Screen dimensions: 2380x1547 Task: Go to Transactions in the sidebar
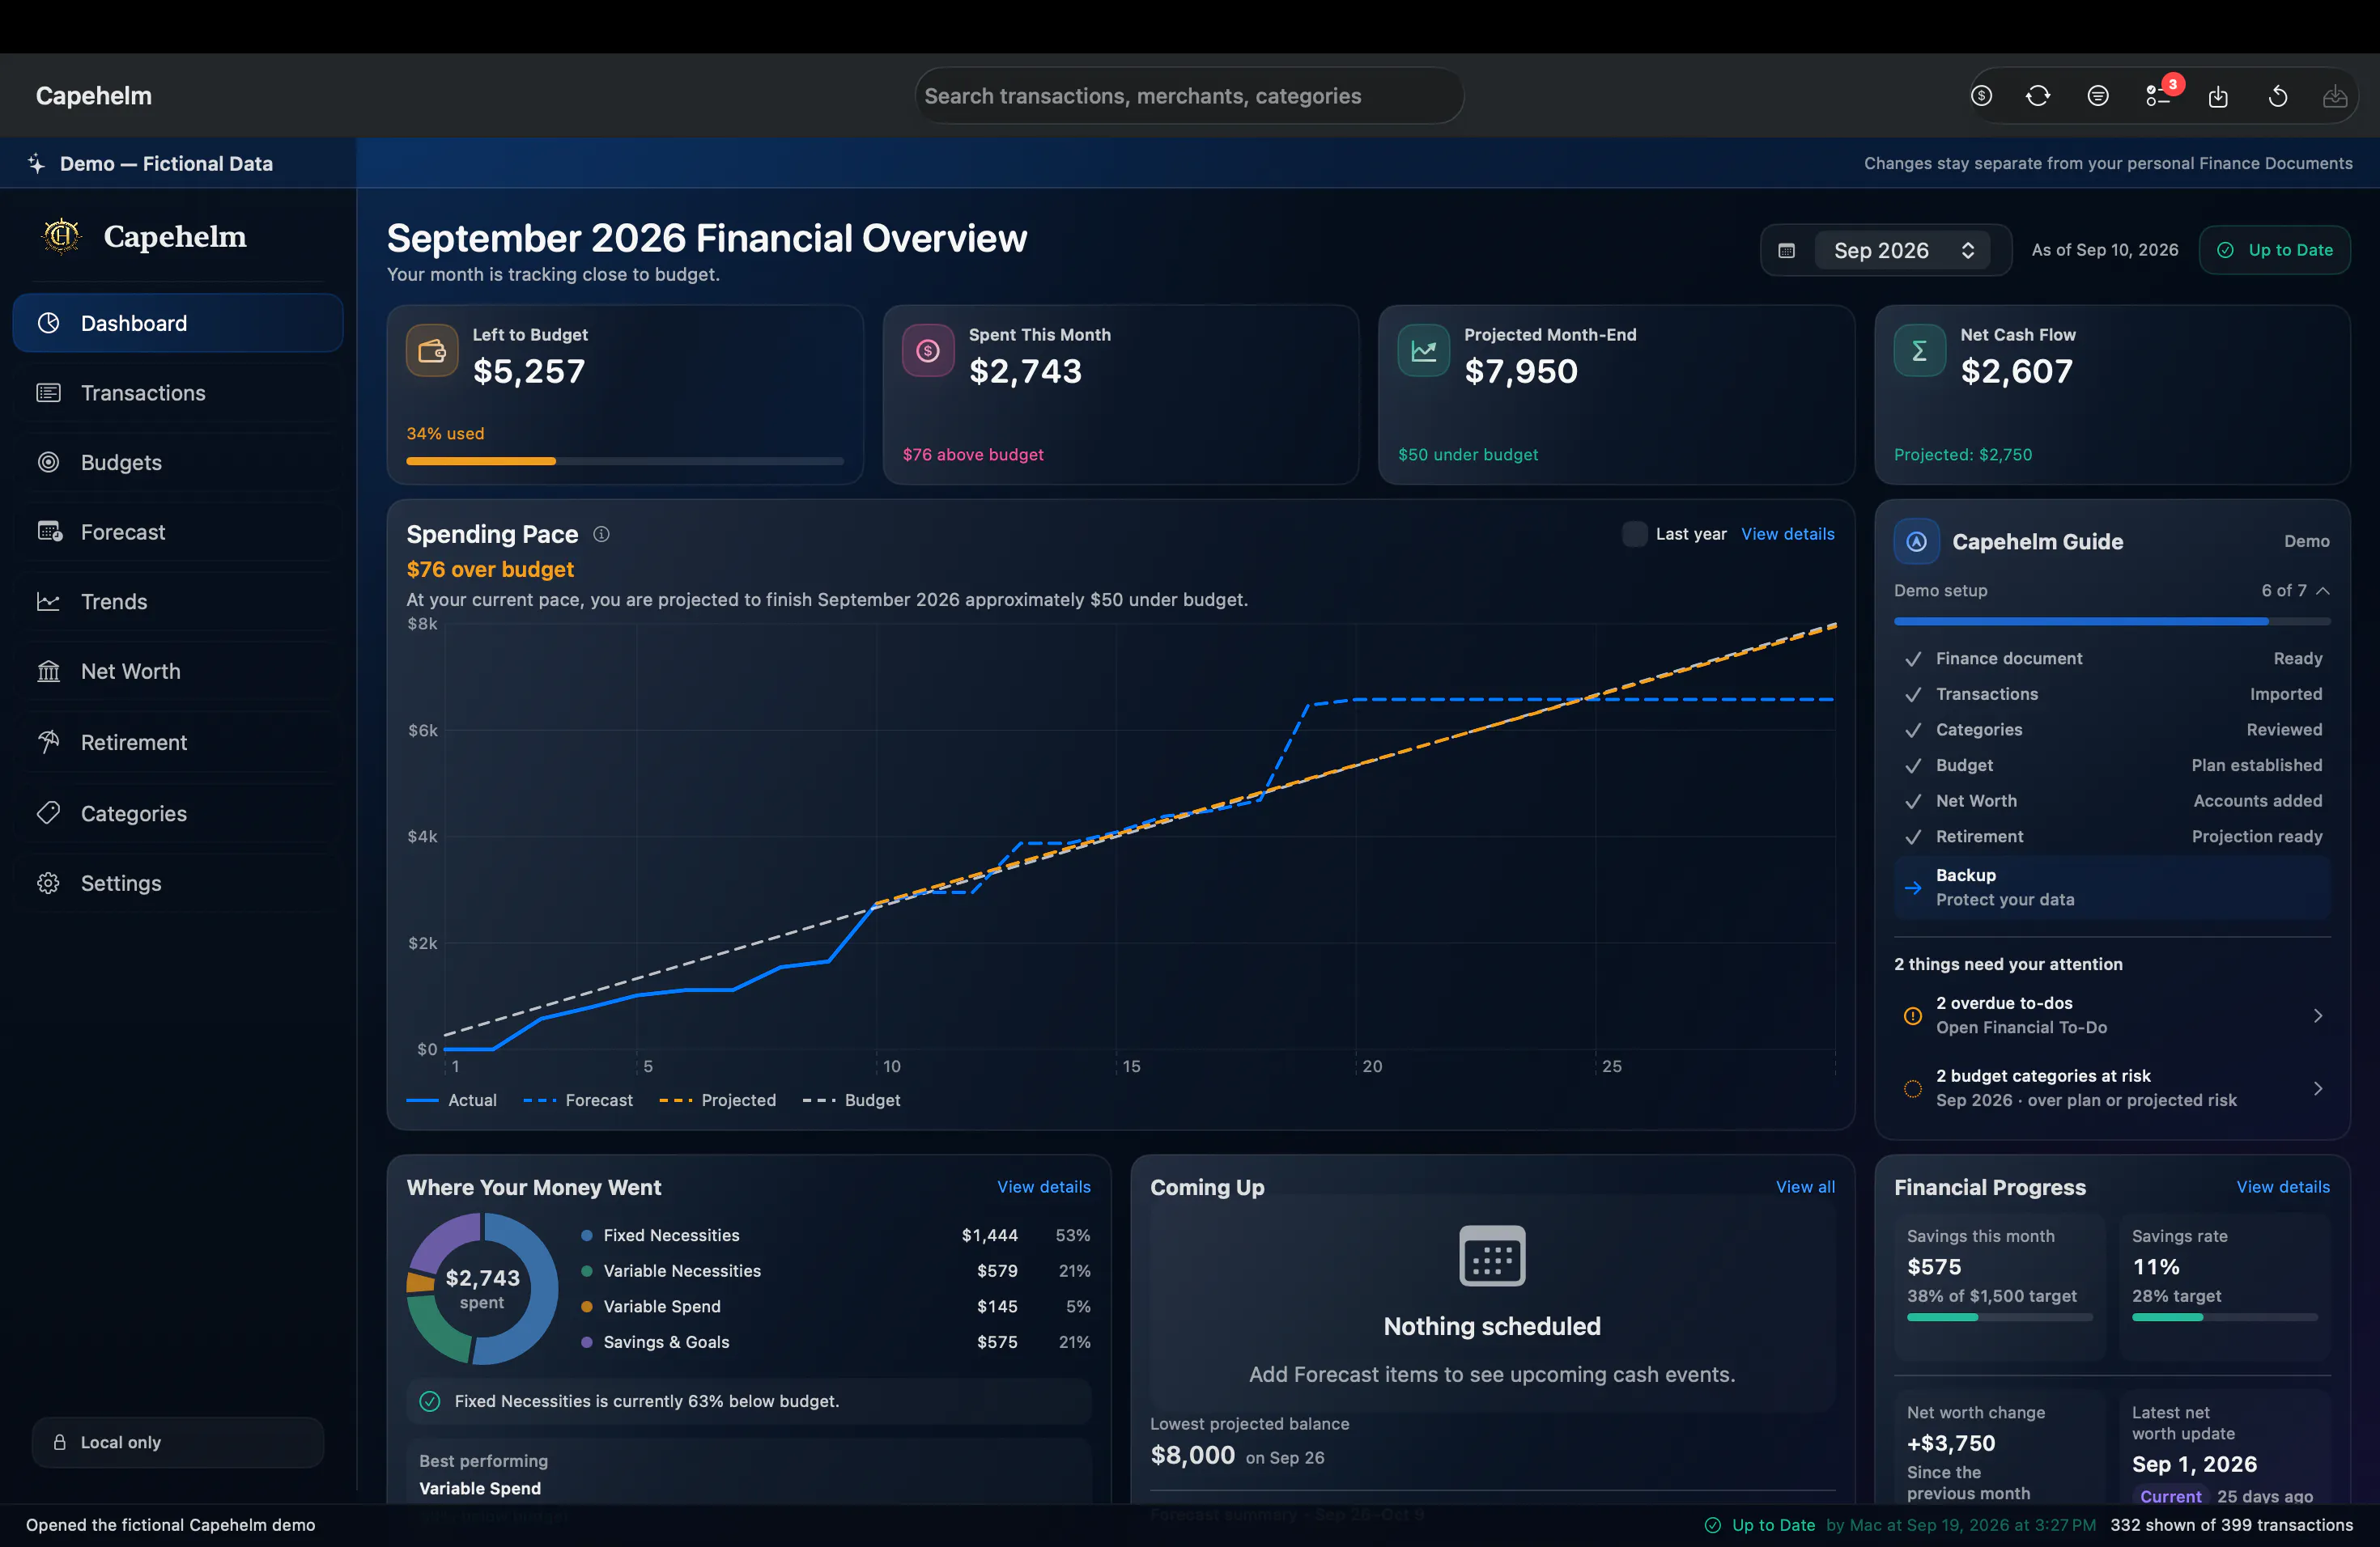pyautogui.click(x=178, y=392)
